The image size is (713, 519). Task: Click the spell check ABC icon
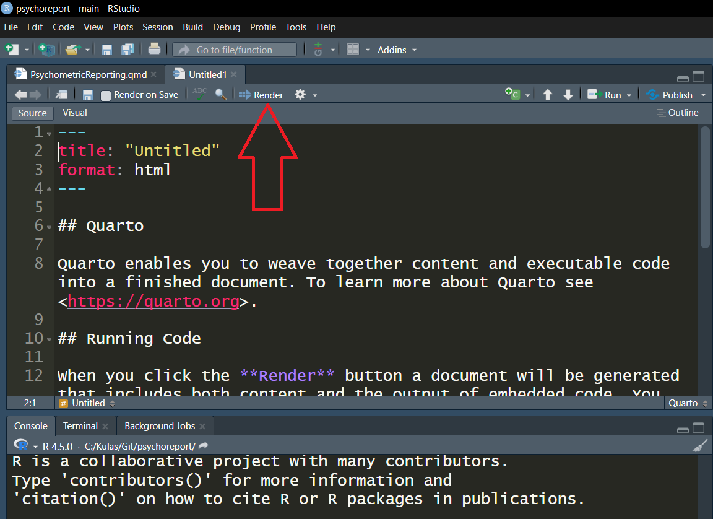pos(200,94)
